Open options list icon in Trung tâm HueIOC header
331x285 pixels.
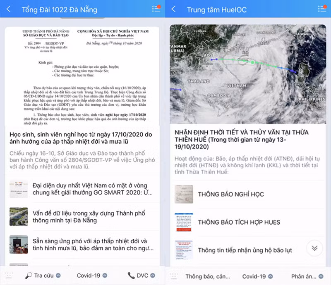[321, 9]
